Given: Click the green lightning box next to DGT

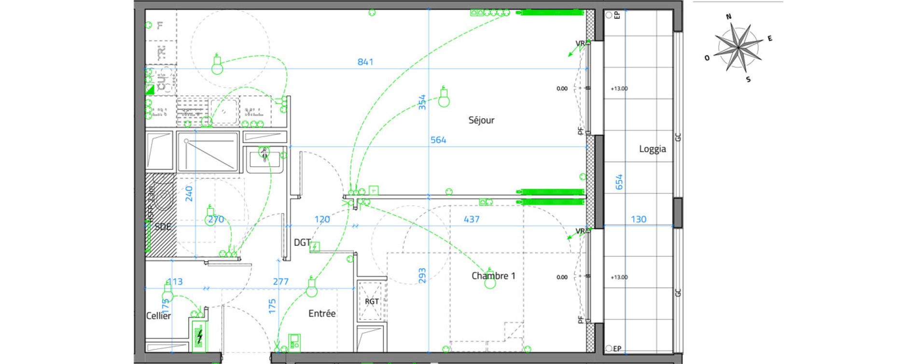Looking at the screenshot, I should [x=315, y=247].
